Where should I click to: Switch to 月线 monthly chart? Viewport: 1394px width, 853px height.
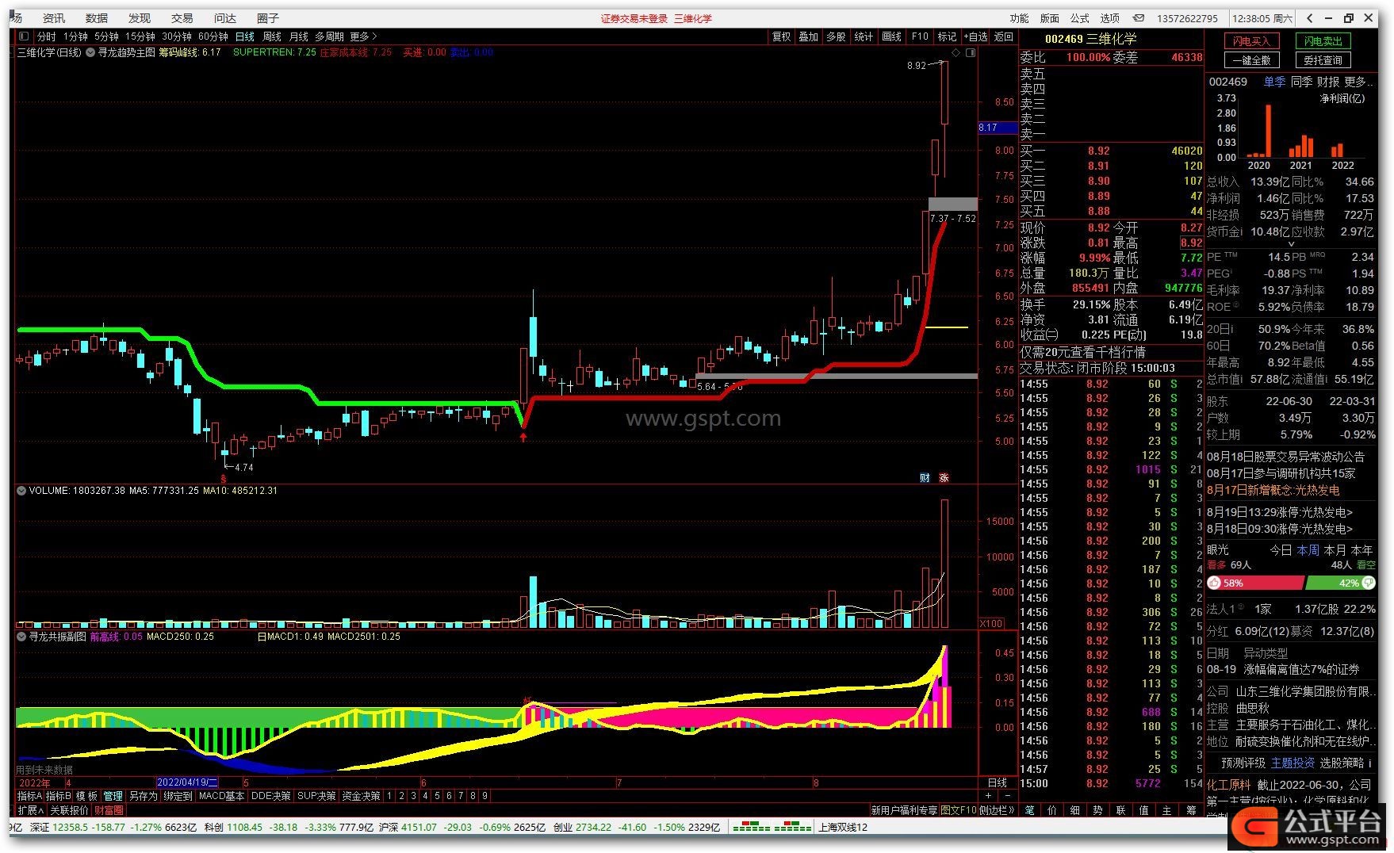click(299, 36)
